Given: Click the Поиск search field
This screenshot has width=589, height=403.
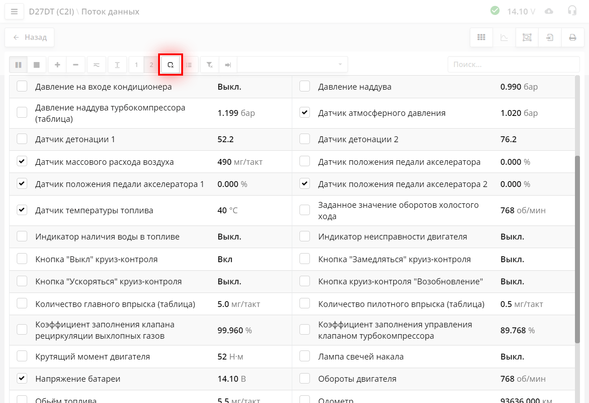Looking at the screenshot, I should pos(513,65).
